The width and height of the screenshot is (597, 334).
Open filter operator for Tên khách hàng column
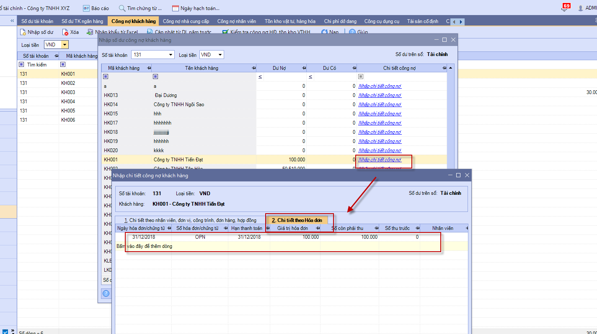tap(155, 76)
